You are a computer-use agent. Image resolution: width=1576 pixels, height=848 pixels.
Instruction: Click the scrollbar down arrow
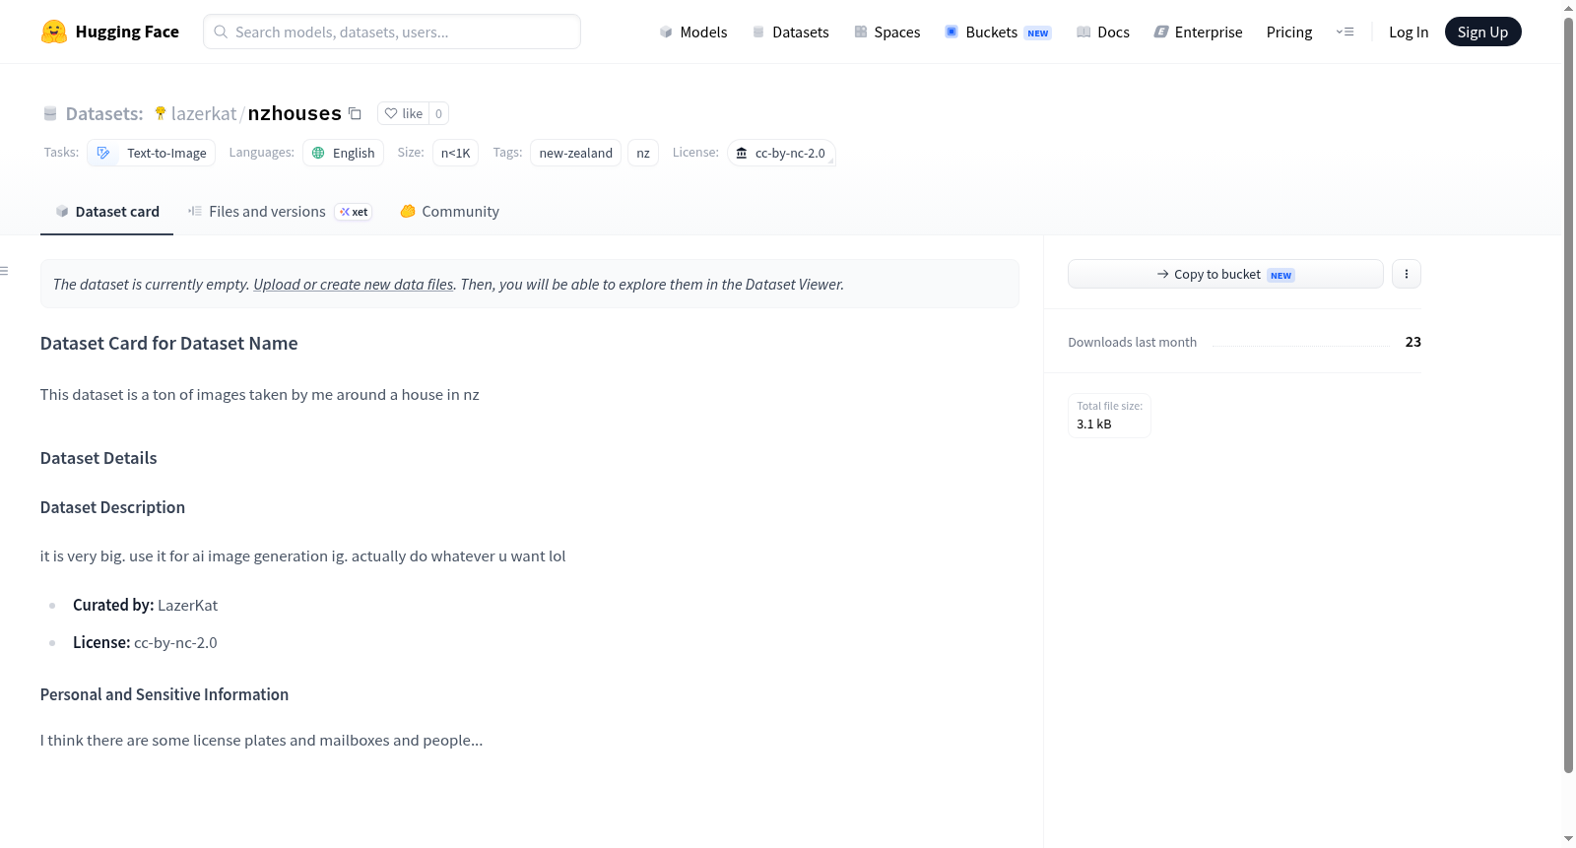(x=1568, y=839)
